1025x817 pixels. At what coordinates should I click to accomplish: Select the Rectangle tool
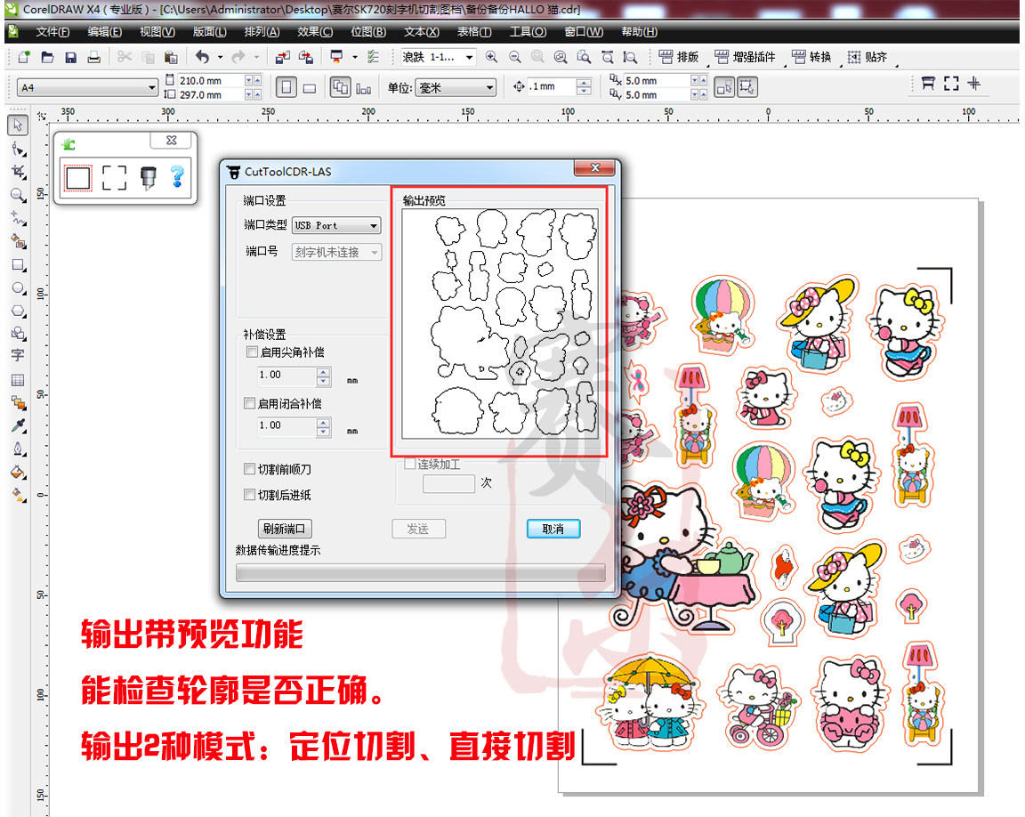(19, 264)
